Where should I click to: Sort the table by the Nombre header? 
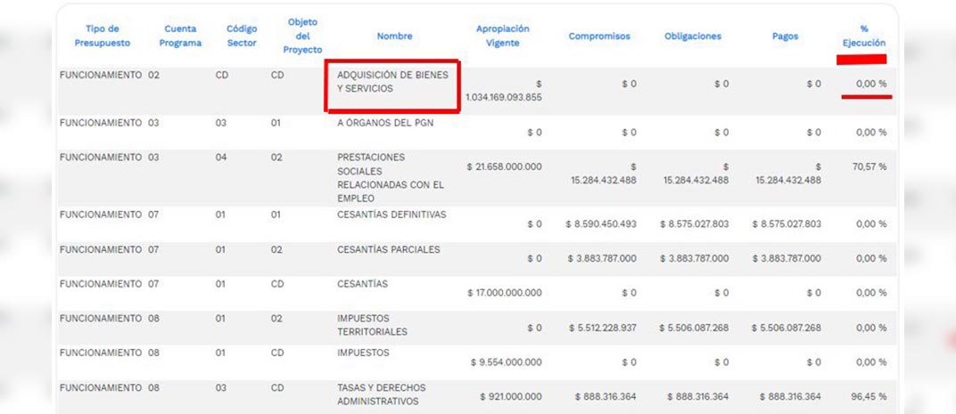pyautogui.click(x=394, y=37)
